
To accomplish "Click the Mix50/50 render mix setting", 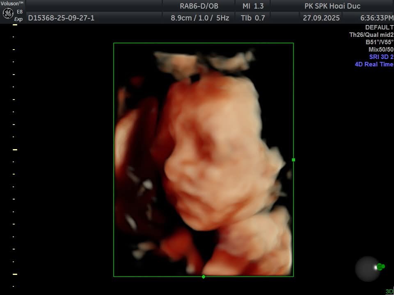I will point(380,50).
